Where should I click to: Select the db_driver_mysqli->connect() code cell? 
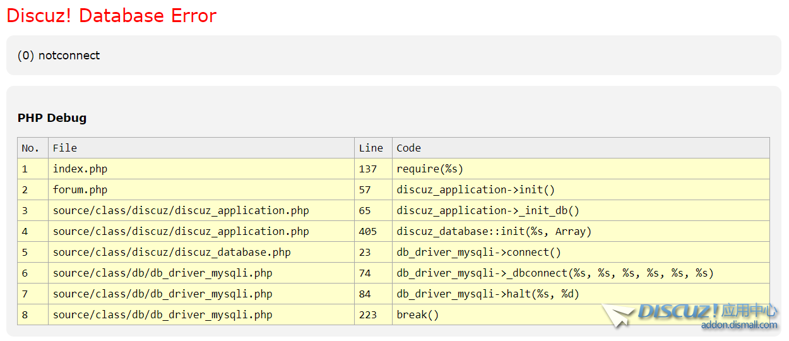(478, 252)
